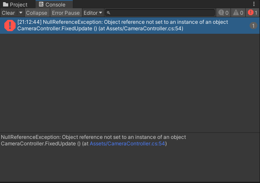Click the log entry's count badge
Image resolution: width=260 pixels, height=183 pixels.
tap(253, 26)
